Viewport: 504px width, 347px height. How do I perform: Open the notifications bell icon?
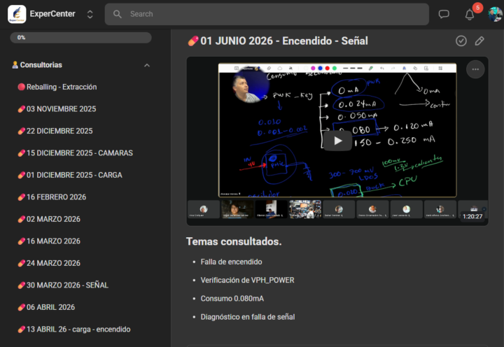[x=470, y=15]
